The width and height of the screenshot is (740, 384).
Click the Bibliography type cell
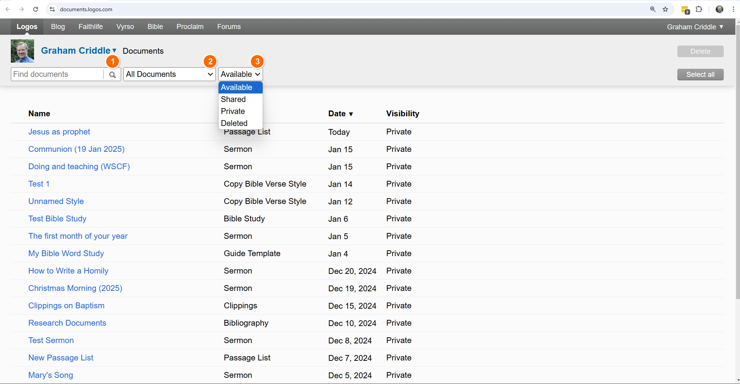(x=246, y=323)
